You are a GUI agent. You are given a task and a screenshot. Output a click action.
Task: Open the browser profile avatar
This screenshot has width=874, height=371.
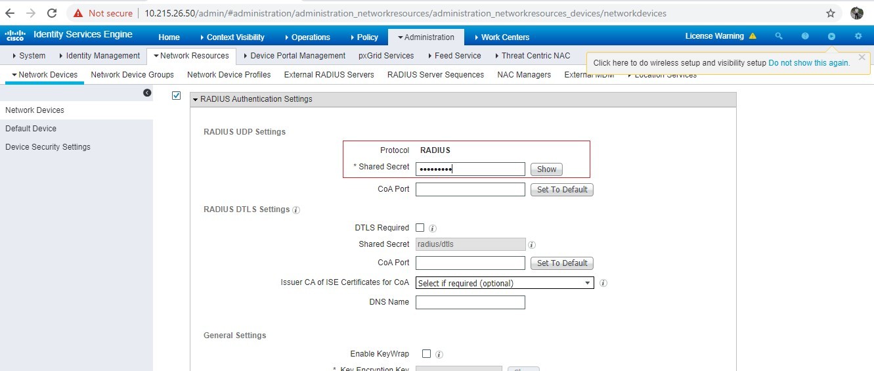[856, 13]
